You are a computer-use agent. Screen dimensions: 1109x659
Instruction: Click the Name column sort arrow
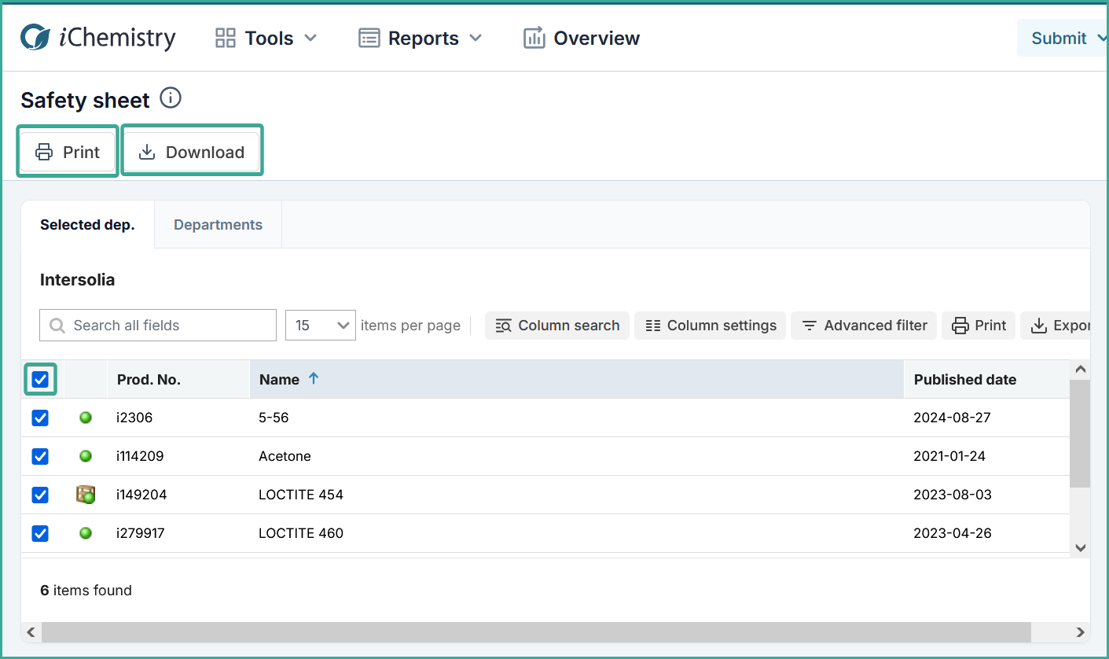coord(314,379)
